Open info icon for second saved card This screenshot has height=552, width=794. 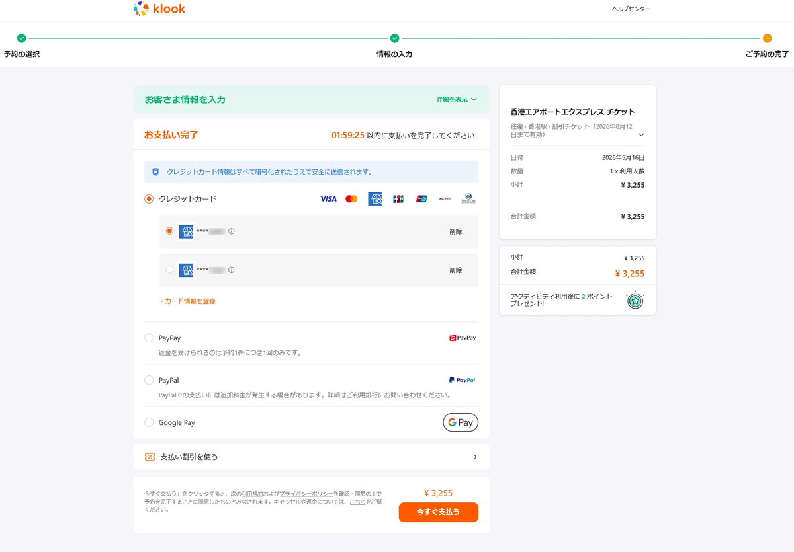click(x=231, y=270)
